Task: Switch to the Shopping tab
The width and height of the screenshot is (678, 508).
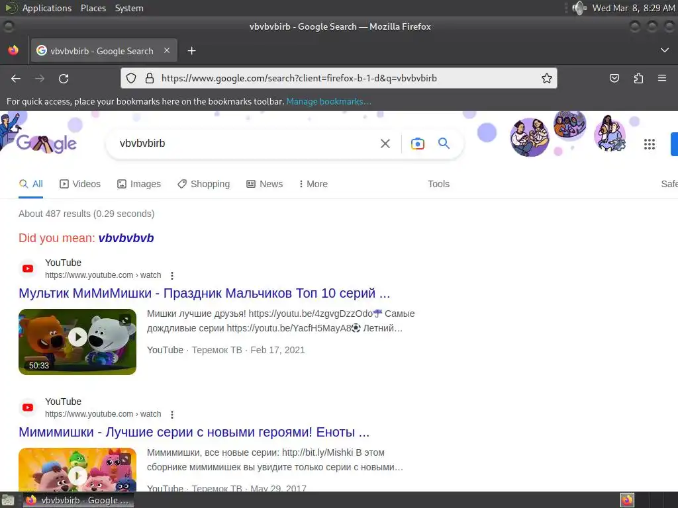Action: click(204, 184)
